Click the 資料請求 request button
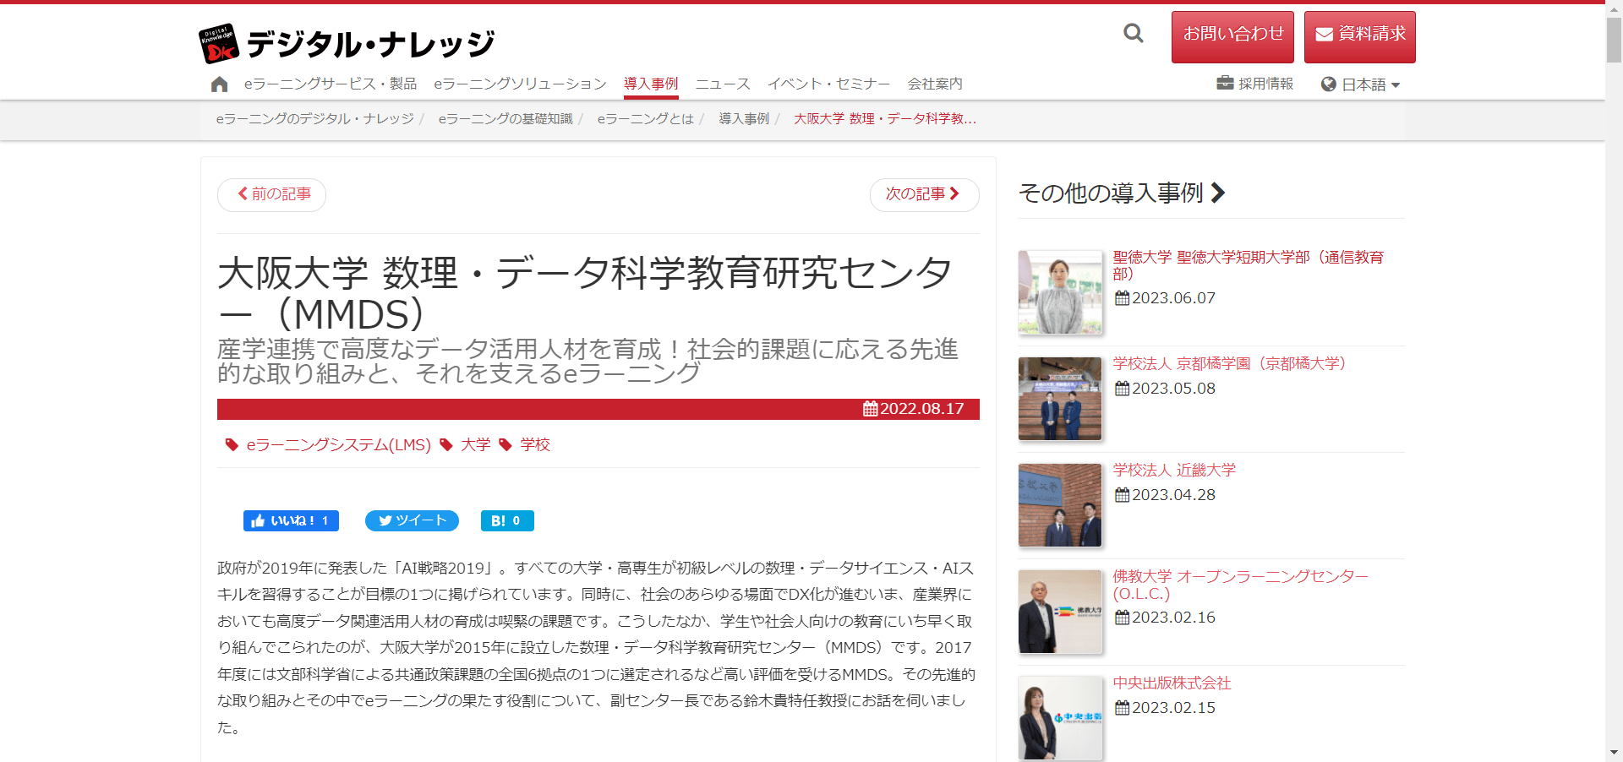 tap(1360, 36)
